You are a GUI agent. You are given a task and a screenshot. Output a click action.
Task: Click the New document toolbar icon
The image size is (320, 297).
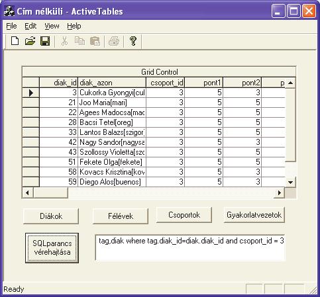pos(15,41)
